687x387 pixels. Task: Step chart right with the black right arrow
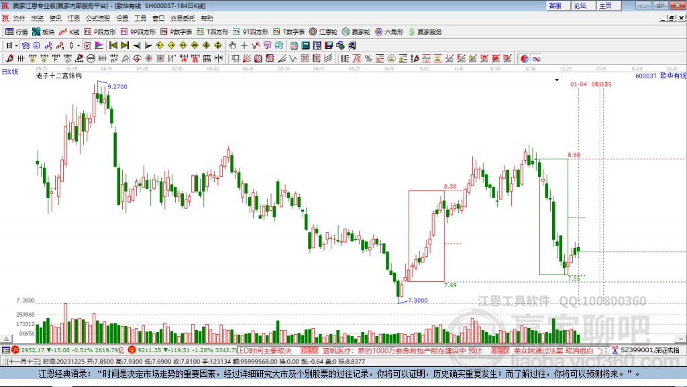148,46
